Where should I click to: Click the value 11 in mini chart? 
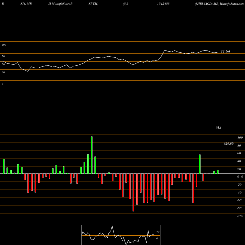(158, 232)
